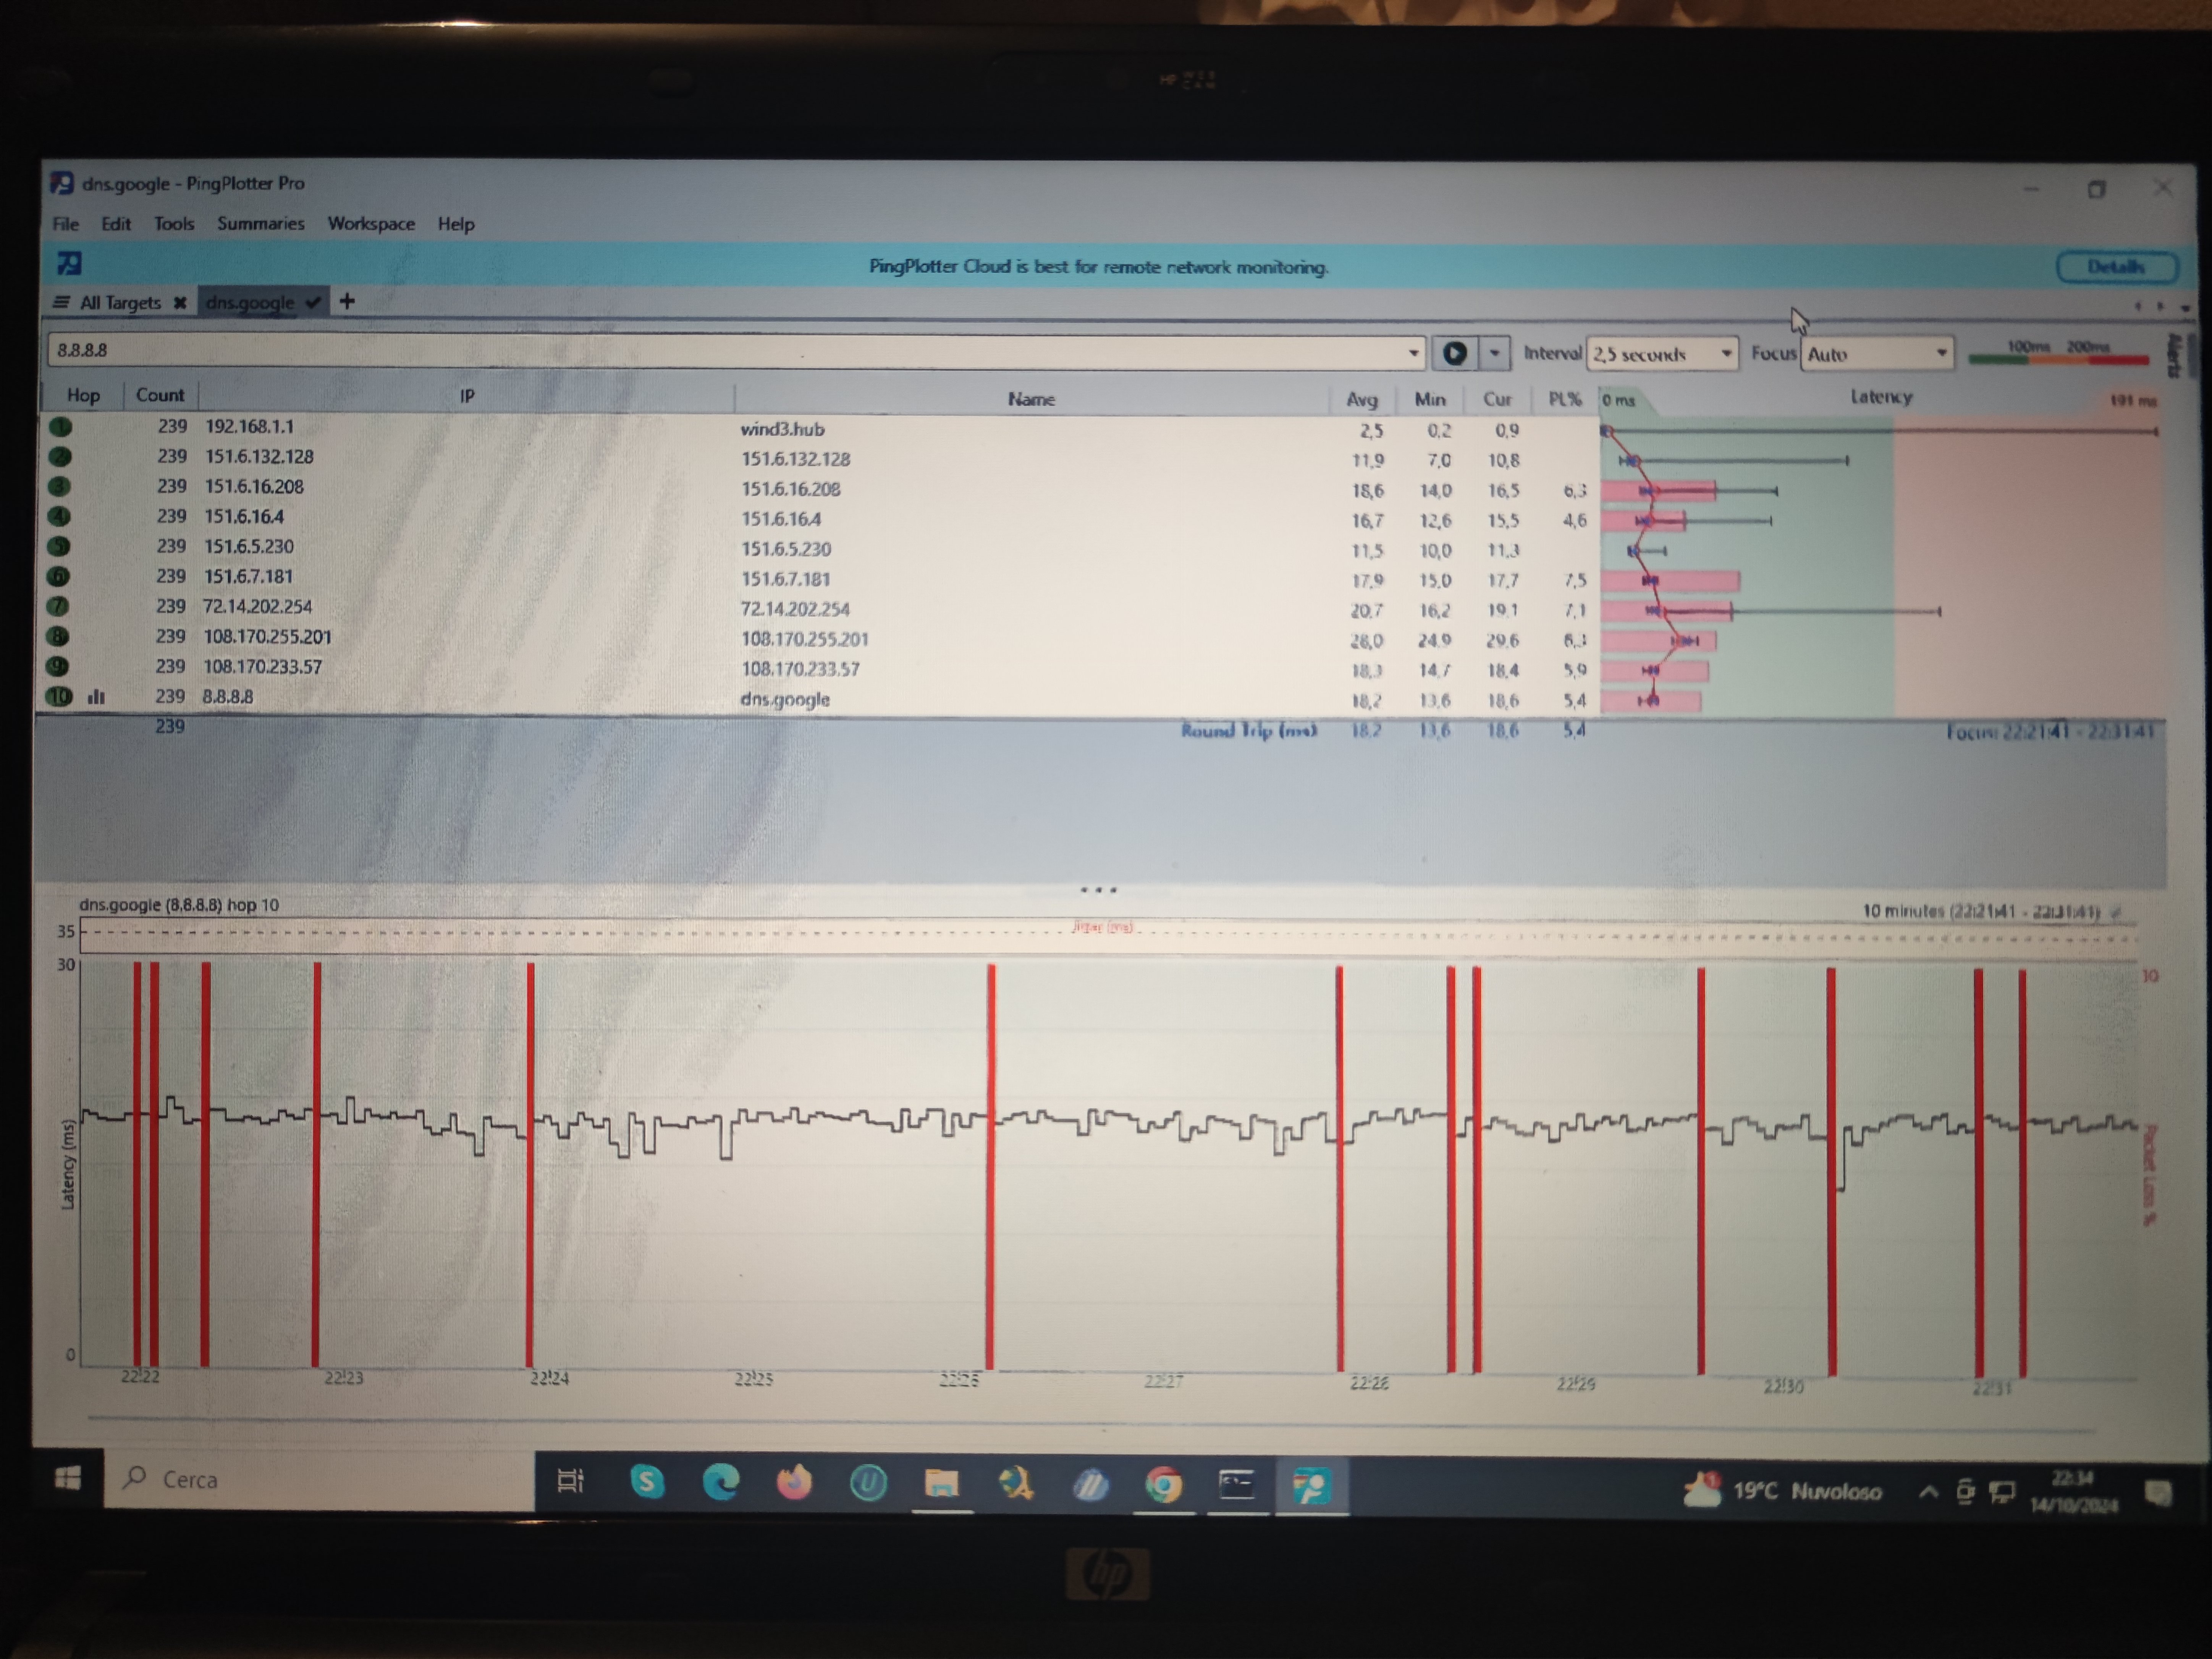2212x1659 pixels.
Task: Open Google Chrome from the taskbar
Action: (x=1163, y=1485)
